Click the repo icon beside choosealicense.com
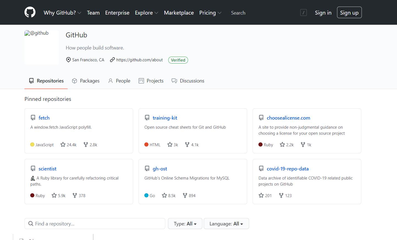 click(261, 118)
